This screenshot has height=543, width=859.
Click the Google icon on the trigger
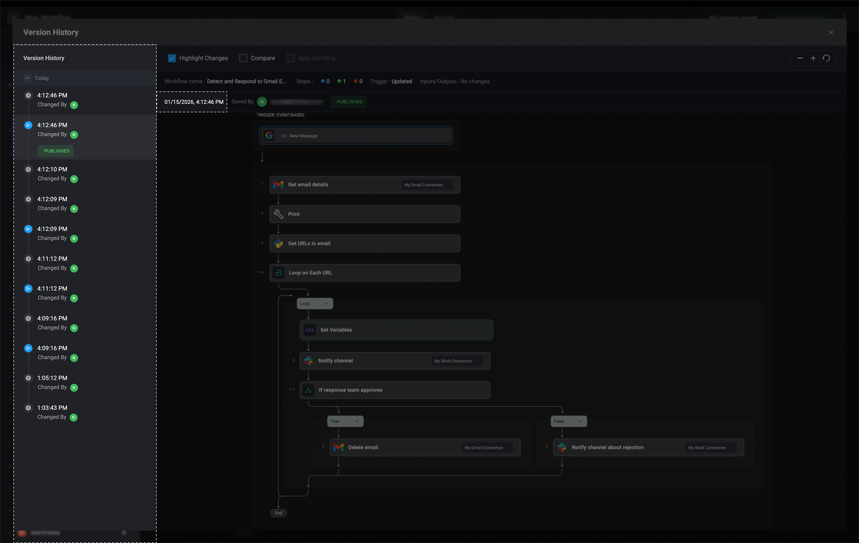tap(269, 135)
